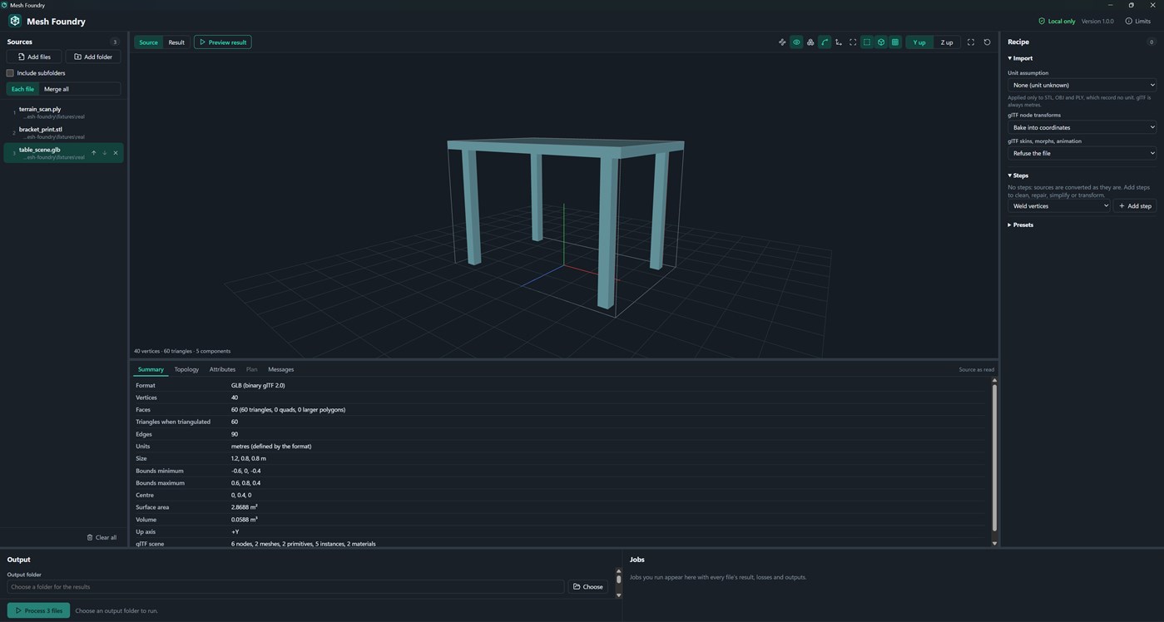1164x622 pixels.
Task: Click the Local only shield indicator
Action: point(1057,21)
